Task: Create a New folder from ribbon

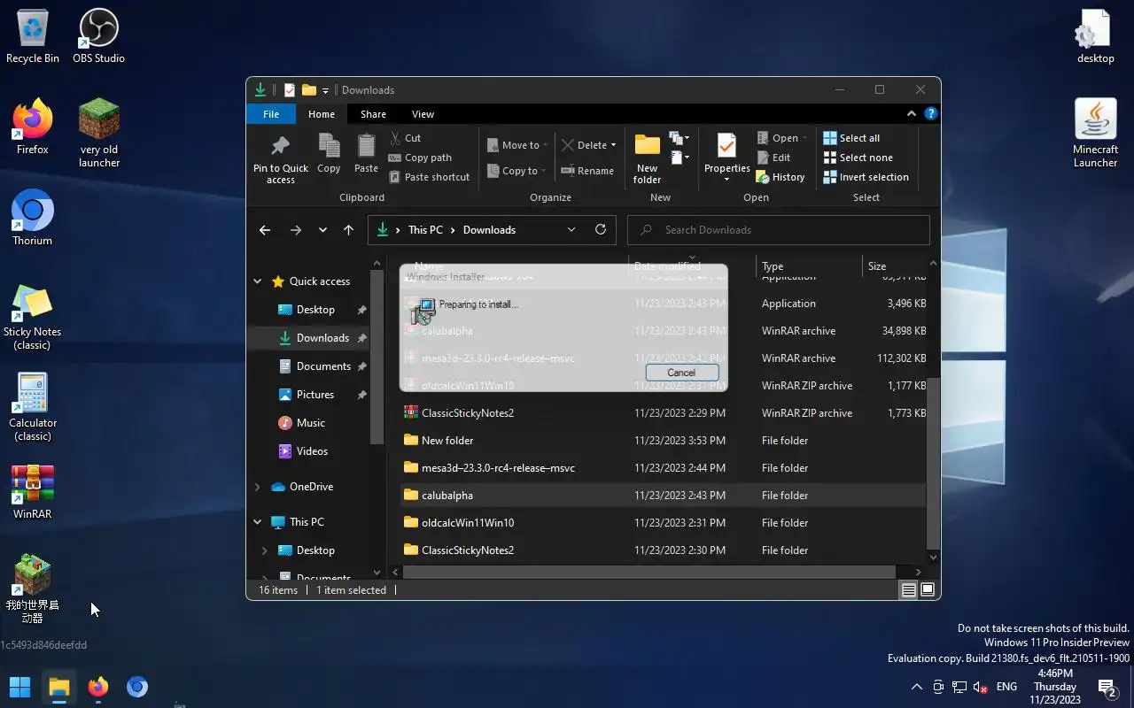Action: click(x=647, y=159)
